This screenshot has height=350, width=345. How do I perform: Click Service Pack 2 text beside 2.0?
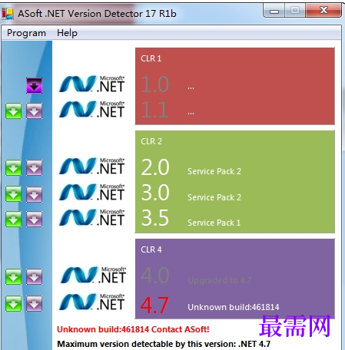(x=214, y=171)
